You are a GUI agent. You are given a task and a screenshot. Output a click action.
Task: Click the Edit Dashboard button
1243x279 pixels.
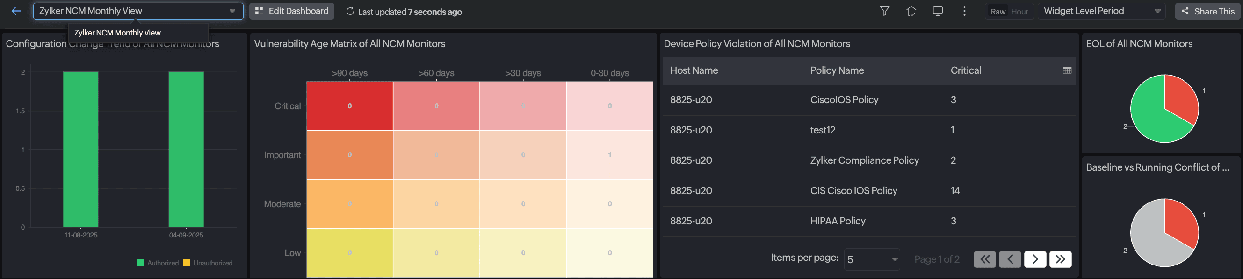pos(292,11)
